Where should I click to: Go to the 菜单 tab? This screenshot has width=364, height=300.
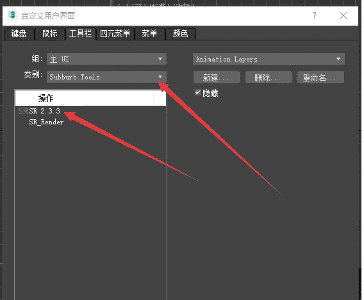pyautogui.click(x=149, y=34)
